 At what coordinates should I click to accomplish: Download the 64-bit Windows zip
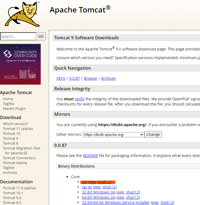point(99,197)
